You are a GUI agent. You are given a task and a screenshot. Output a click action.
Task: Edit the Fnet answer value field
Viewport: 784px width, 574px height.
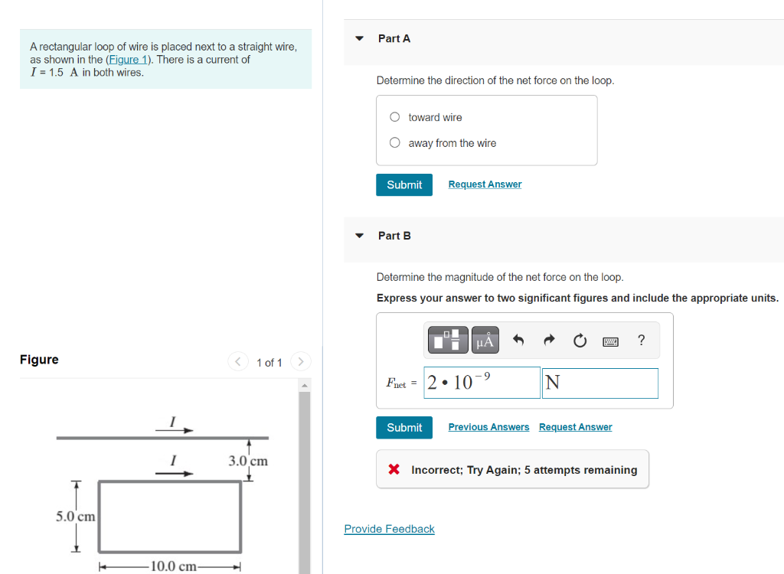point(481,383)
